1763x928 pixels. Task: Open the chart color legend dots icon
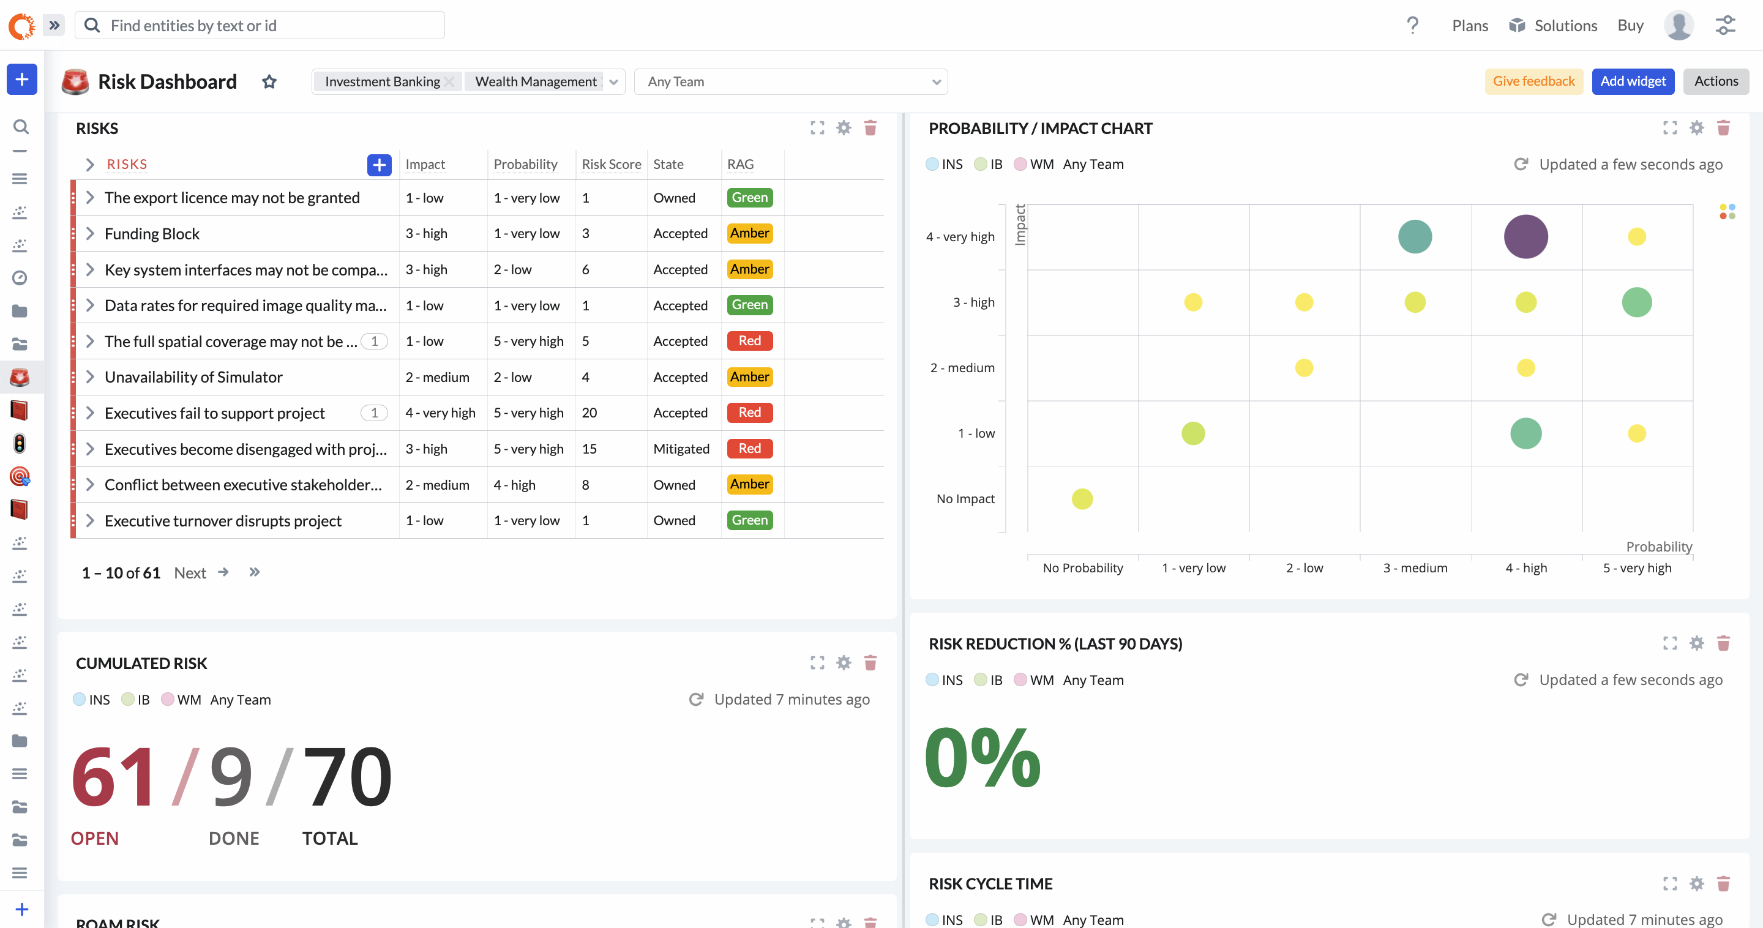(1727, 211)
